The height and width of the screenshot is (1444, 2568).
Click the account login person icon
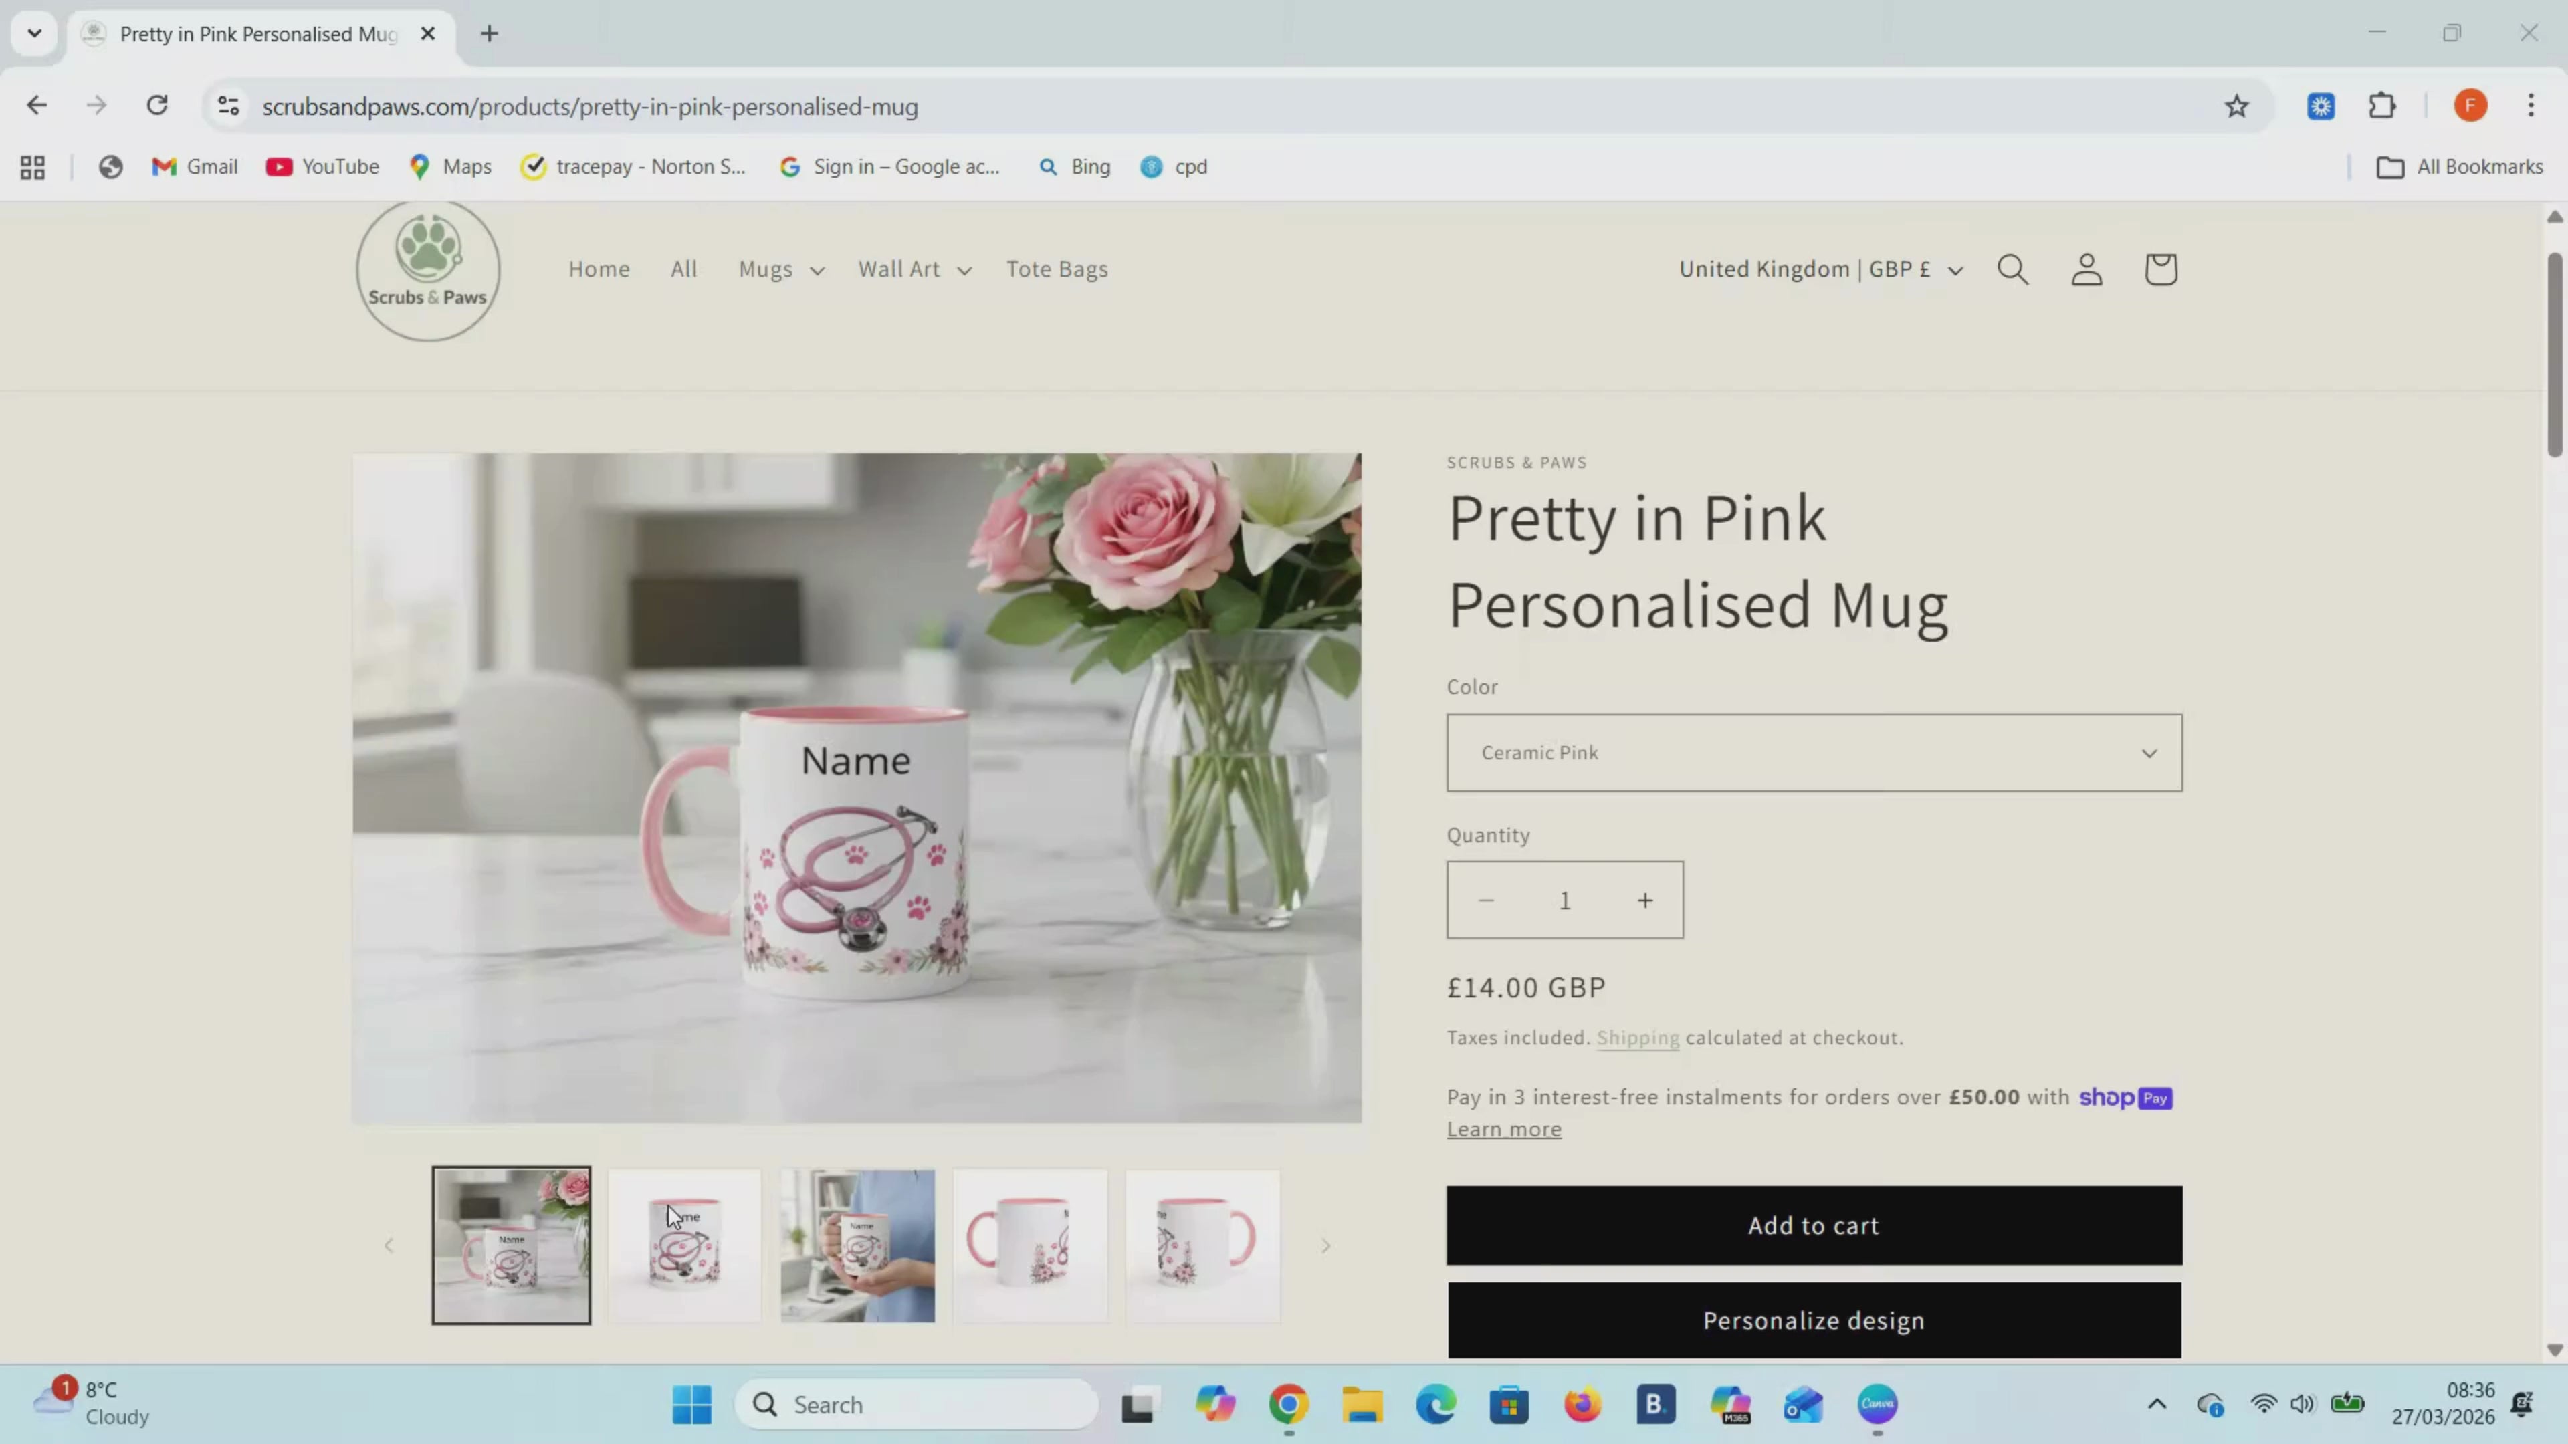2086,269
